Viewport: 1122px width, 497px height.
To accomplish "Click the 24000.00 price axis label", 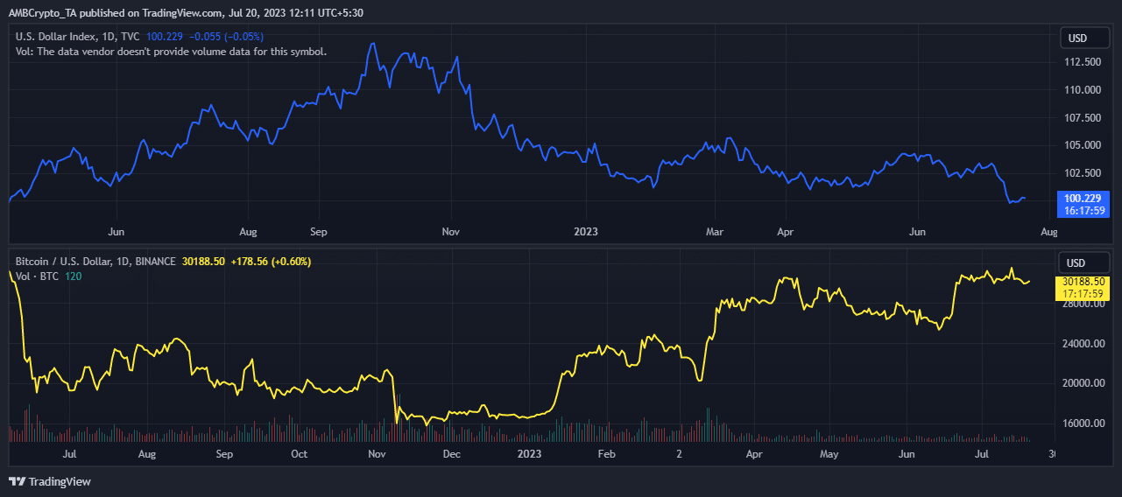I will (x=1084, y=343).
